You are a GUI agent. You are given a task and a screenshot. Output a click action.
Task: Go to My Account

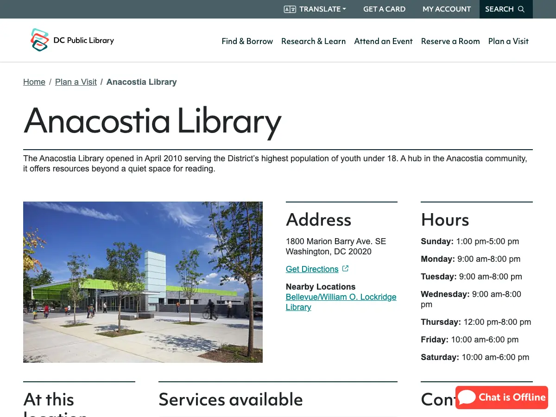[447, 9]
